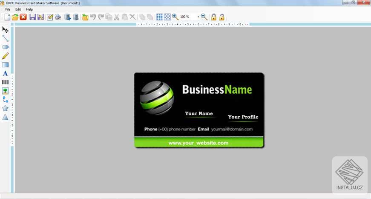Image resolution: width=371 pixels, height=199 pixels.
Task: Click the Your Profile text on card
Action: coord(243,117)
